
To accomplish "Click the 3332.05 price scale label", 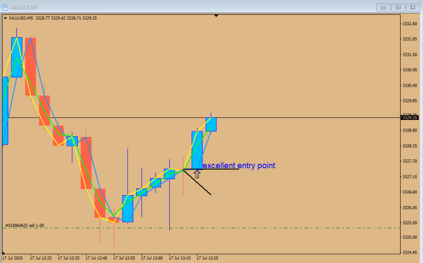I will point(409,39).
